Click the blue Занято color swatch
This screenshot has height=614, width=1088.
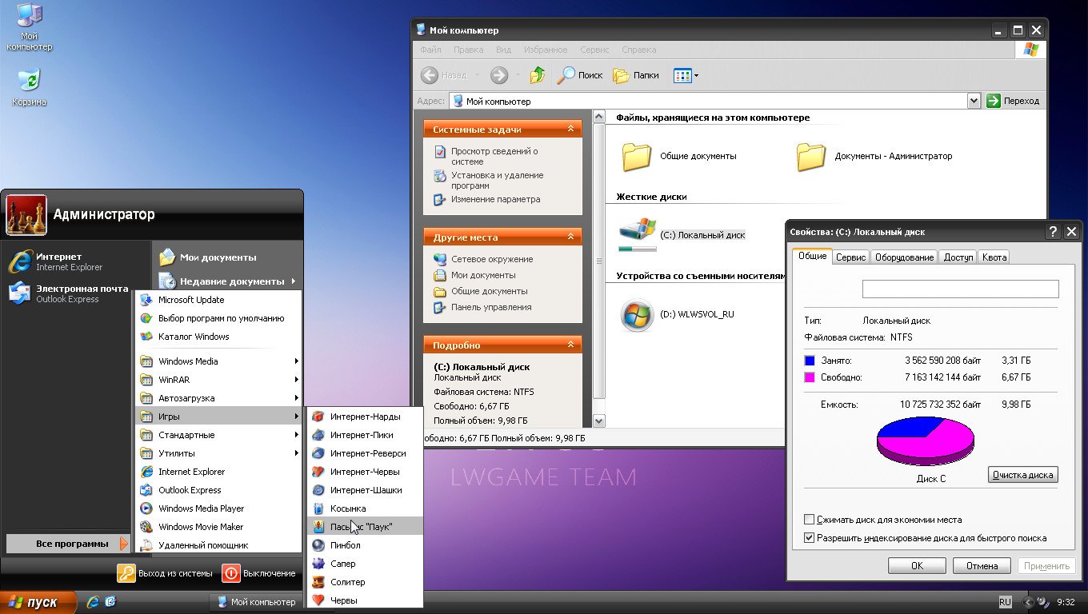point(810,361)
